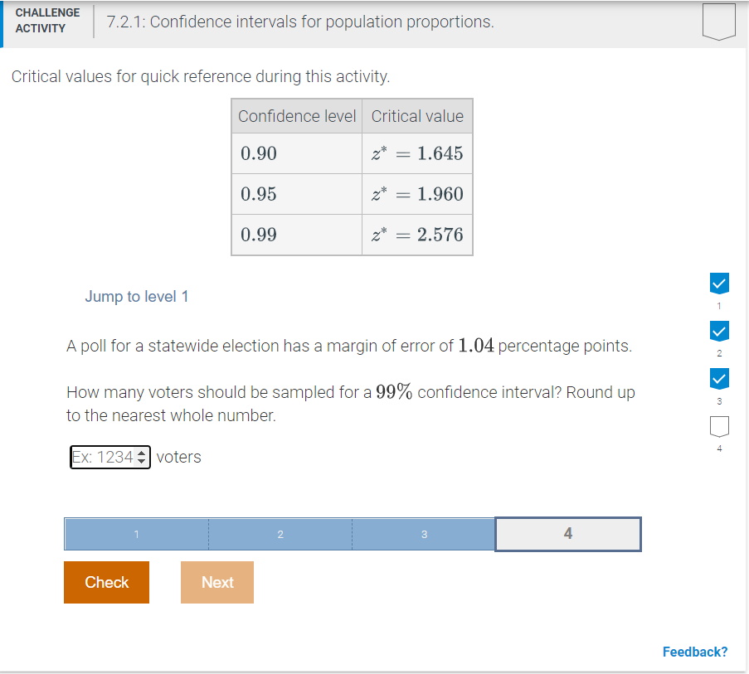Select segment 1 of the progress bar
Viewport: 749px width, 674px height.
[x=136, y=534]
